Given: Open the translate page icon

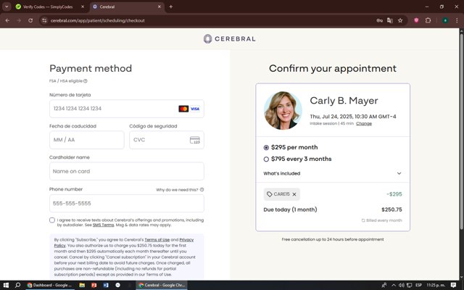Looking at the screenshot, I should click(x=390, y=20).
